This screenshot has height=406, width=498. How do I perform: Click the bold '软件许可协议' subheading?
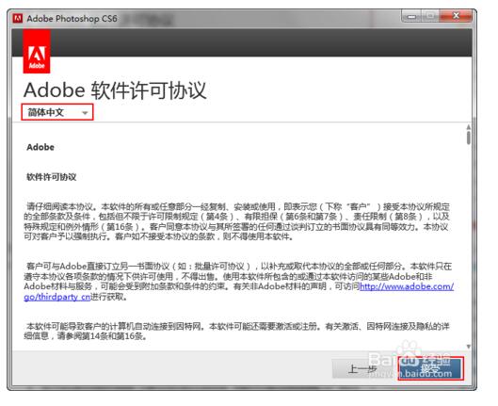[52, 177]
